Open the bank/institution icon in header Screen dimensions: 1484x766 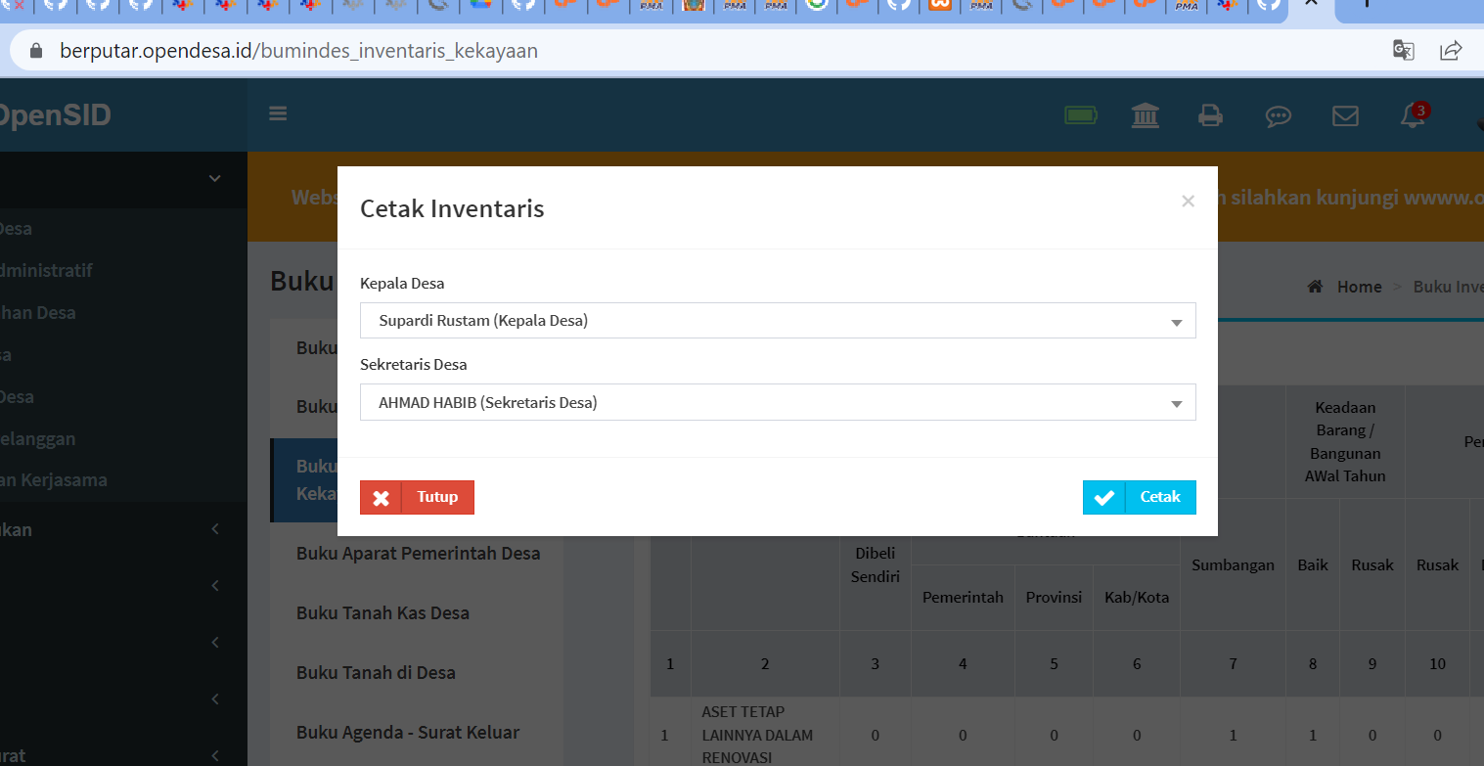[x=1146, y=115]
